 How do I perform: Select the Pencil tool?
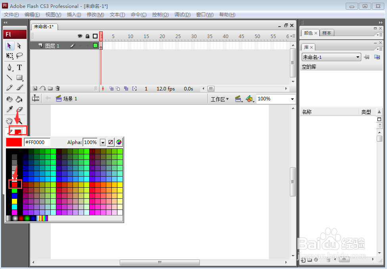tap(10, 88)
